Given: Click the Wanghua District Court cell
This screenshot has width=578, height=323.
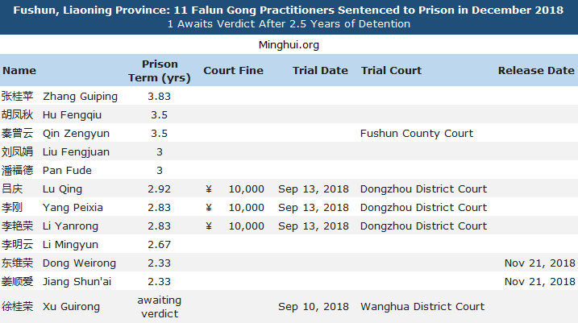Looking at the screenshot, I should click(422, 306).
